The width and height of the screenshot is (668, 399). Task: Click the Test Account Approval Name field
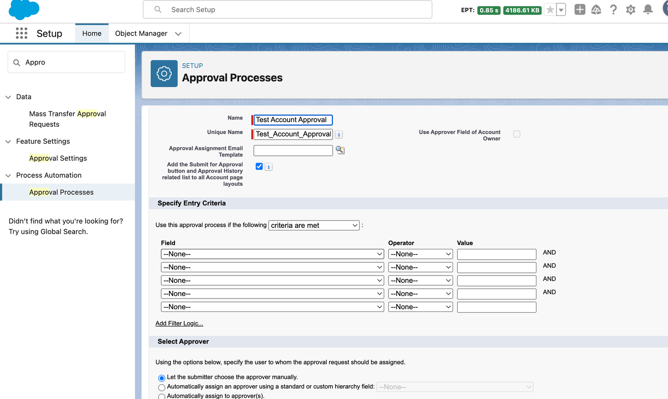pos(293,120)
